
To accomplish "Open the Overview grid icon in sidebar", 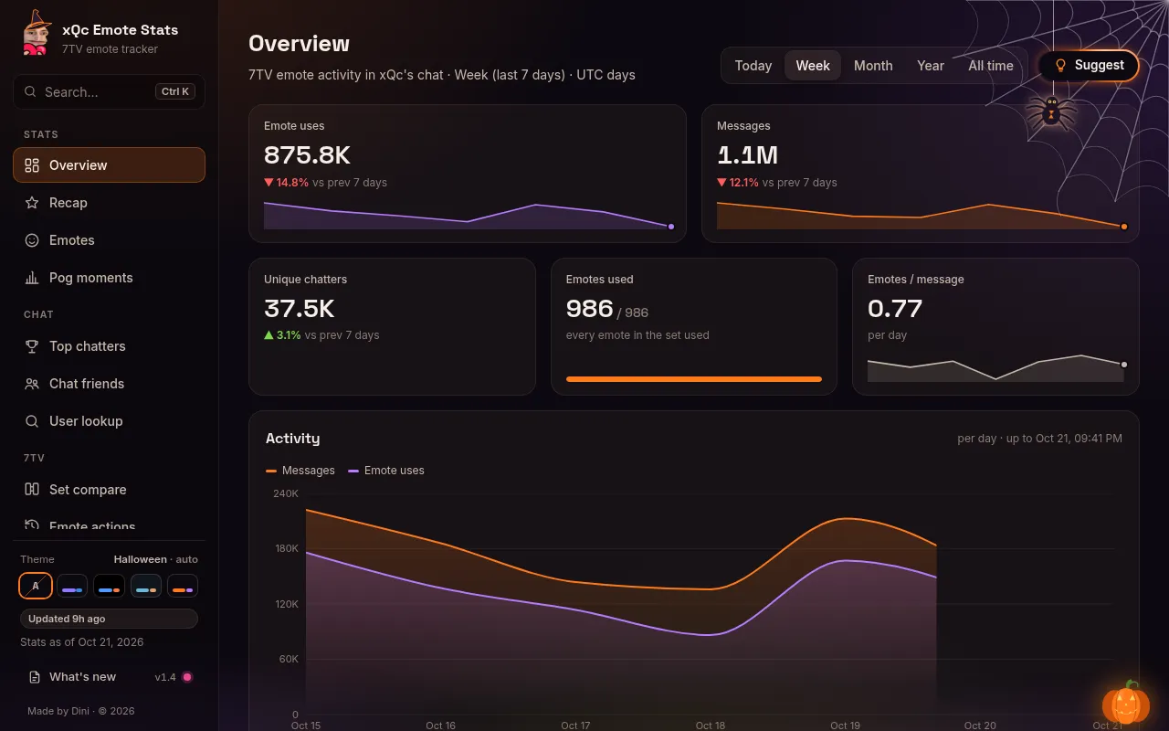I will [x=32, y=165].
